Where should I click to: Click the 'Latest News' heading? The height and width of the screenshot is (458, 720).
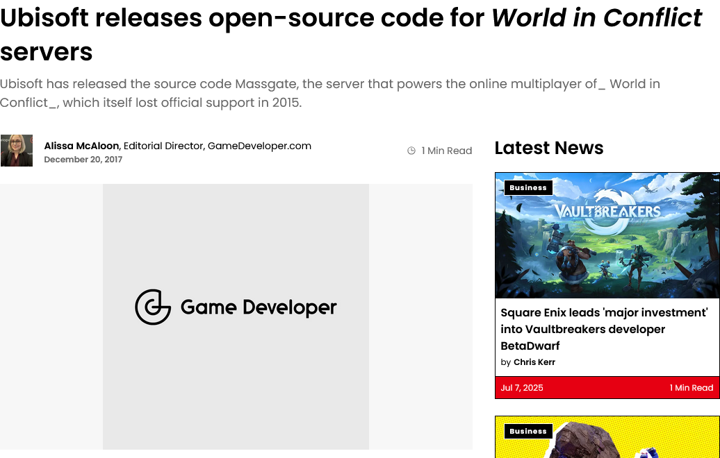[x=549, y=148]
